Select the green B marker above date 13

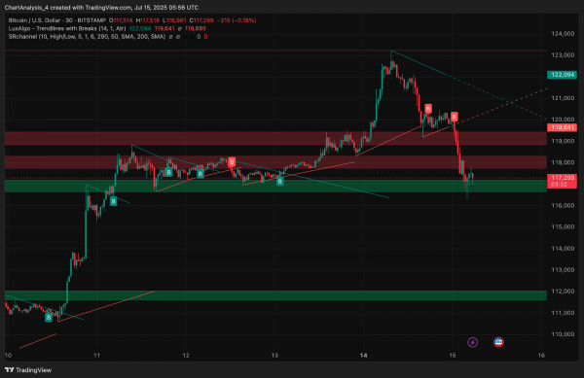pyautogui.click(x=279, y=181)
